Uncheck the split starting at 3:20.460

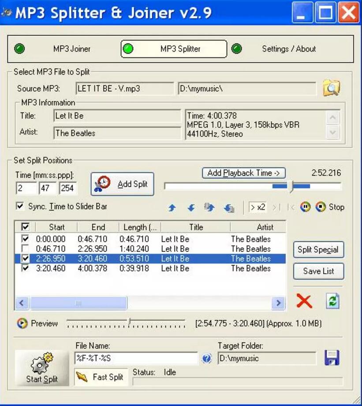point(25,268)
